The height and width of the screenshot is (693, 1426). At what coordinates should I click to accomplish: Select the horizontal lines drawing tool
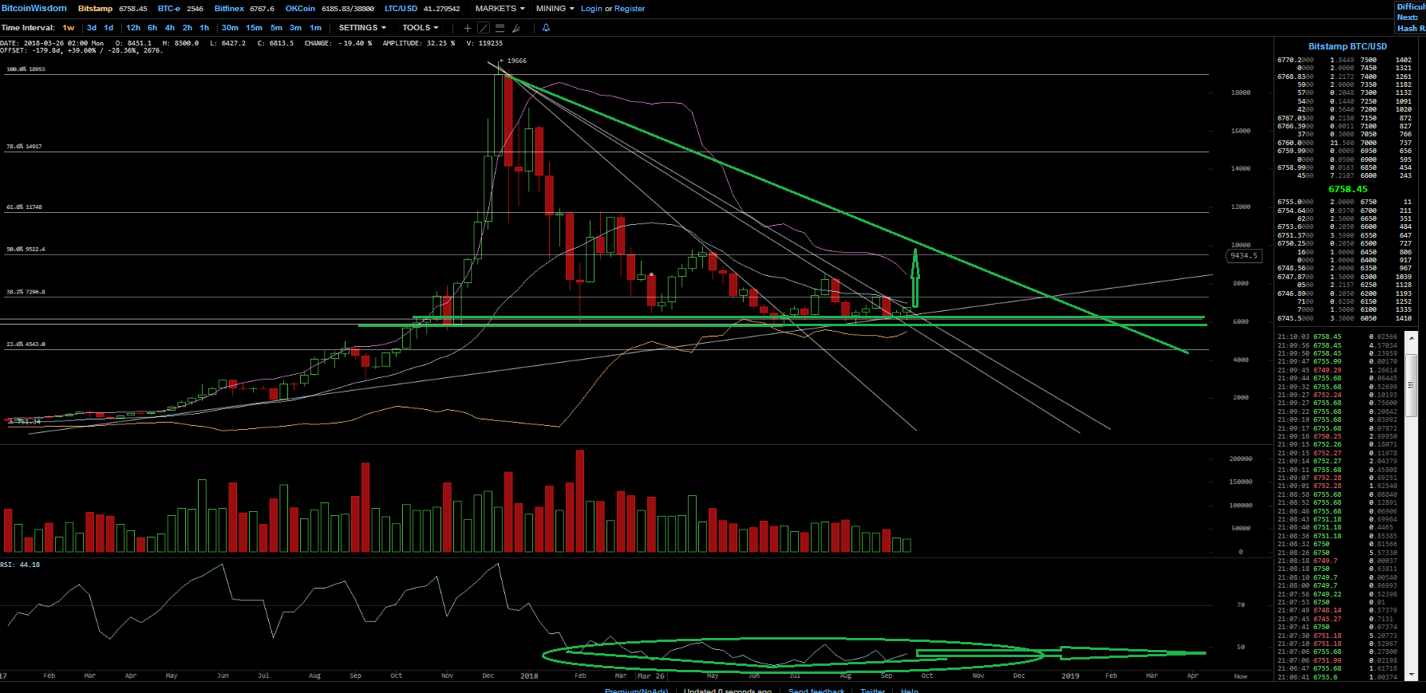500,28
